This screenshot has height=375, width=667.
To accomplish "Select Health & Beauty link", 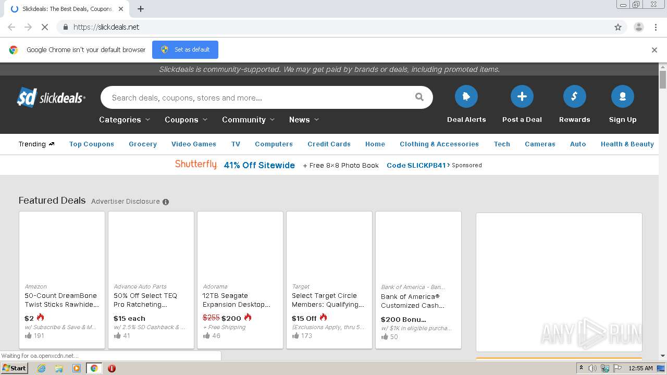I will [x=627, y=144].
